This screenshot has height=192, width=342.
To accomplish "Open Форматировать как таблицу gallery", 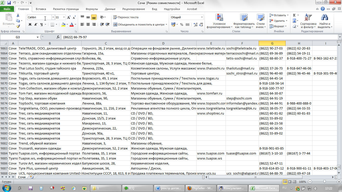I will point(244,21).
